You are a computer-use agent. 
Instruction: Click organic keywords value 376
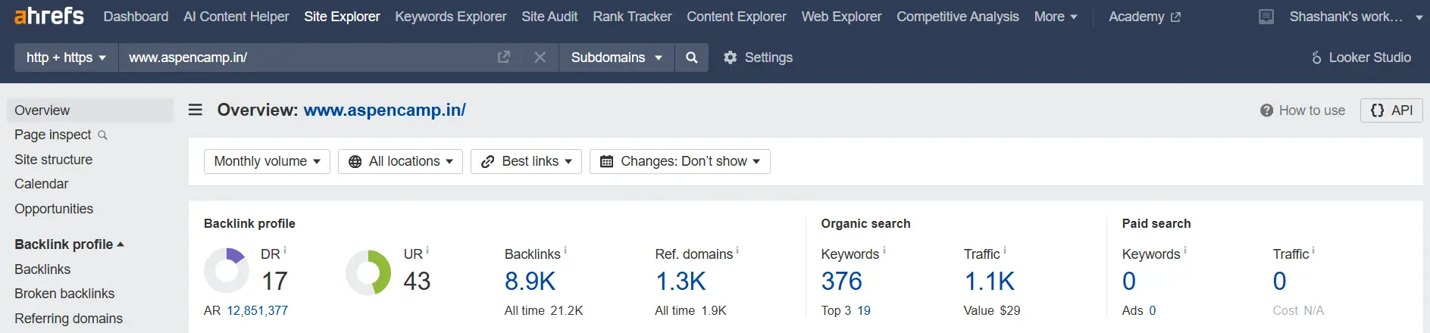point(841,282)
